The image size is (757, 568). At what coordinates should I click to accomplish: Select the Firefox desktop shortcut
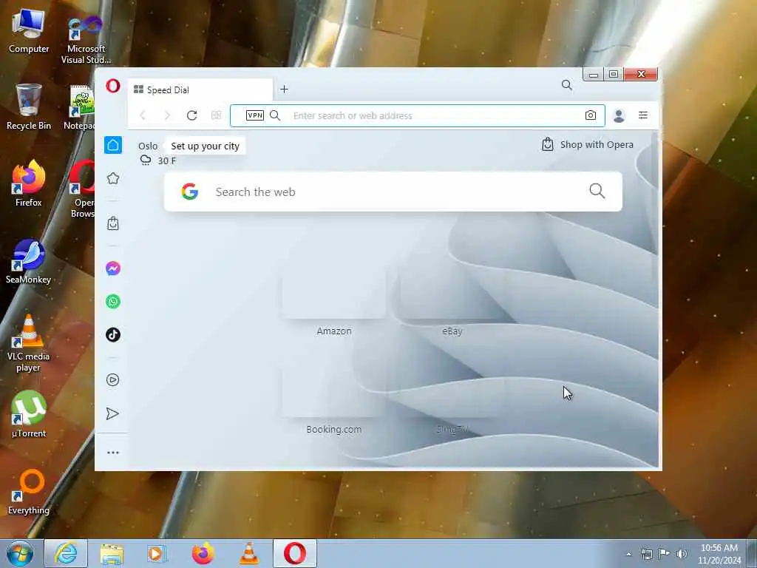tap(29, 183)
